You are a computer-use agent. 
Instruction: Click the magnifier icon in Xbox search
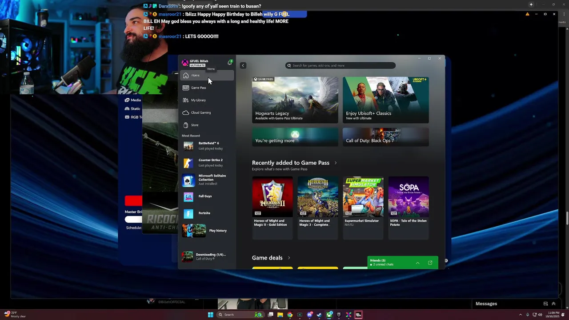click(x=289, y=65)
